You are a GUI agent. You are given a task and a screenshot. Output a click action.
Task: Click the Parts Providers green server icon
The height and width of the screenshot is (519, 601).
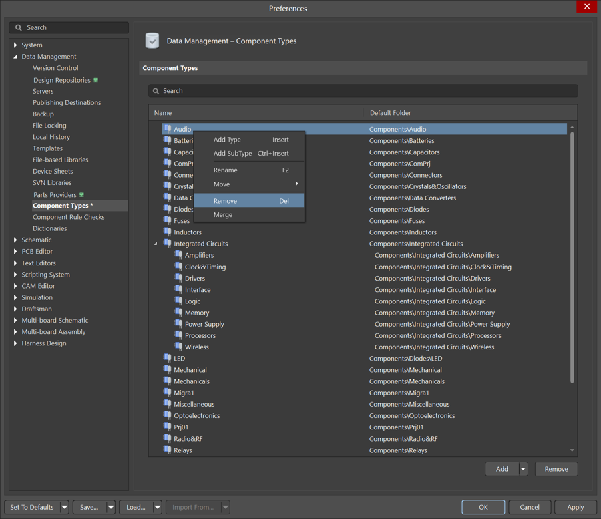tap(81, 195)
